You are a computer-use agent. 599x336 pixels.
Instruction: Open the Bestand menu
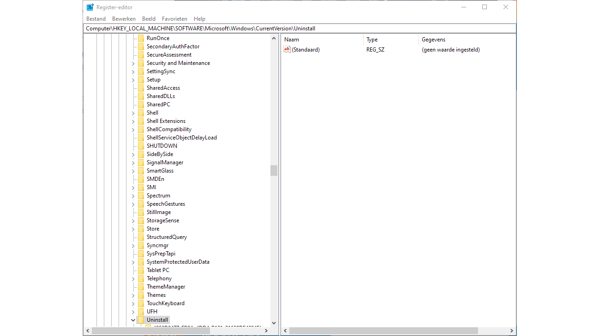(96, 19)
